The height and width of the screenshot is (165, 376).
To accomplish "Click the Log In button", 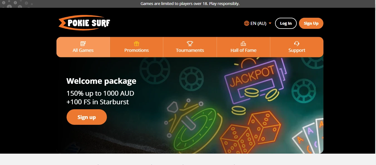I will tap(286, 23).
